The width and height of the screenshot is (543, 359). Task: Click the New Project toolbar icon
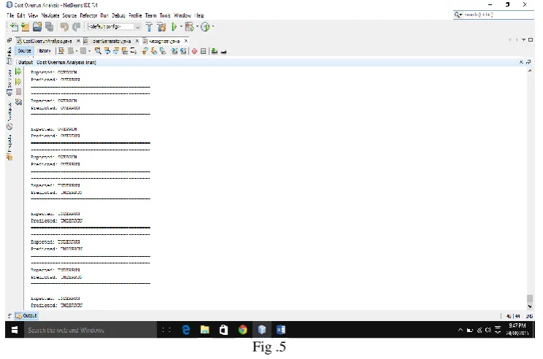26,26
